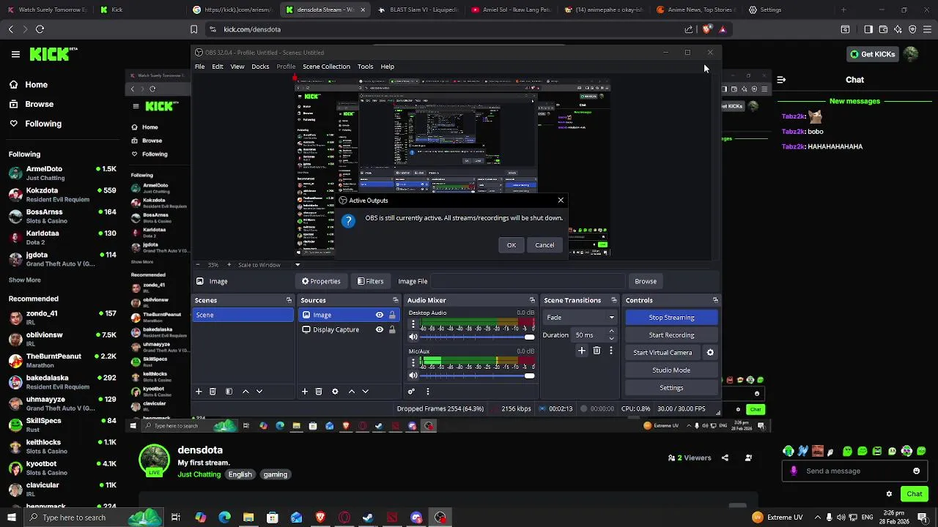This screenshot has height=527, width=938.
Task: Pop out the Audio Mixer dock
Action: 532,300
